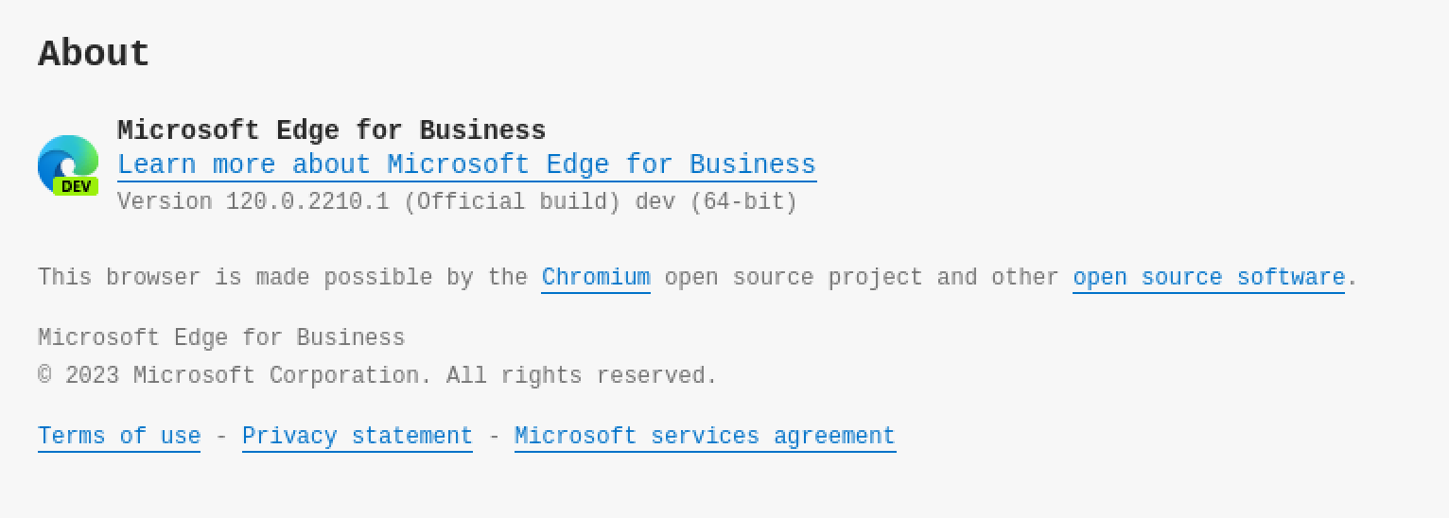The image size is (1449, 518).
Task: Click the Microsoft Edge Dev logo
Action: (x=67, y=161)
